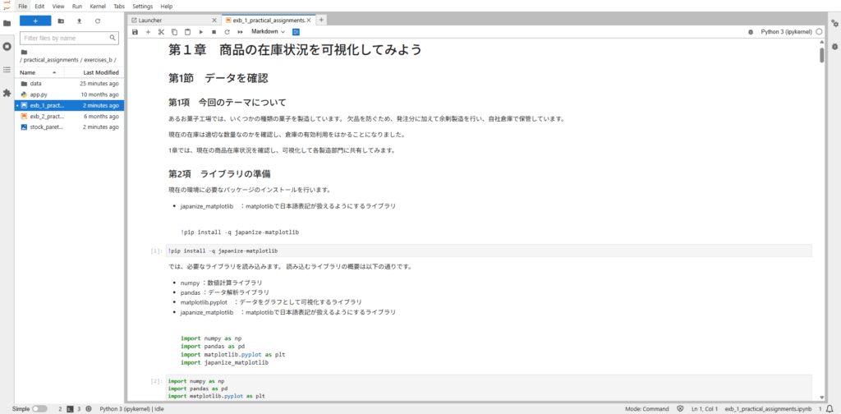Refresh the file browser list
This screenshot has height=414, width=841.
[x=98, y=21]
